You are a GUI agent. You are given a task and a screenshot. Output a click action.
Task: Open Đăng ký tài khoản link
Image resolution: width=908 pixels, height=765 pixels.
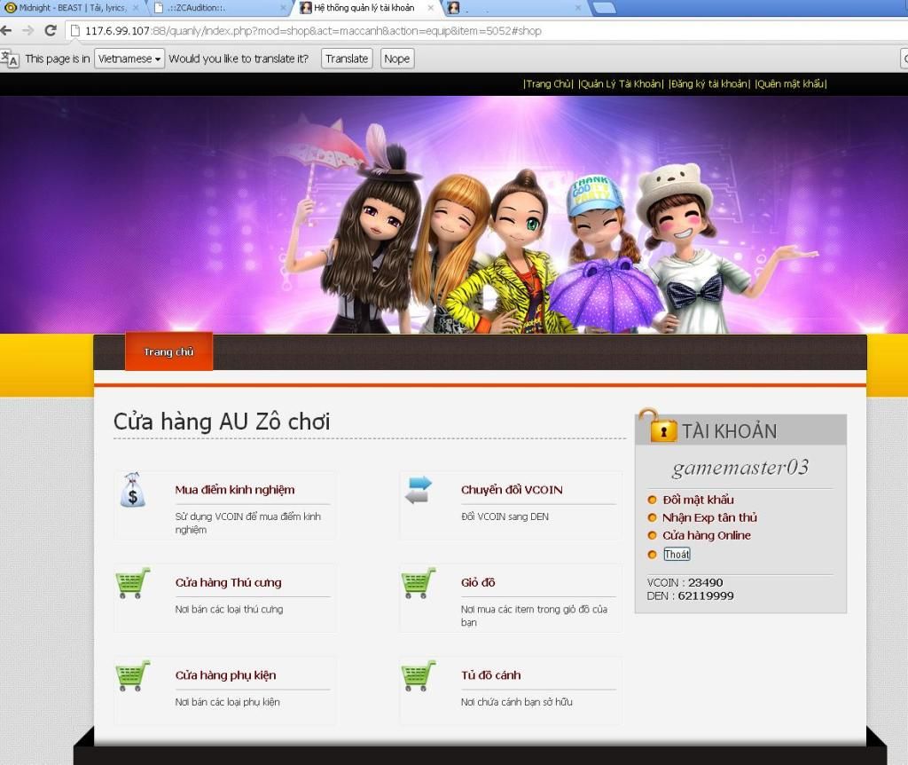(x=709, y=84)
